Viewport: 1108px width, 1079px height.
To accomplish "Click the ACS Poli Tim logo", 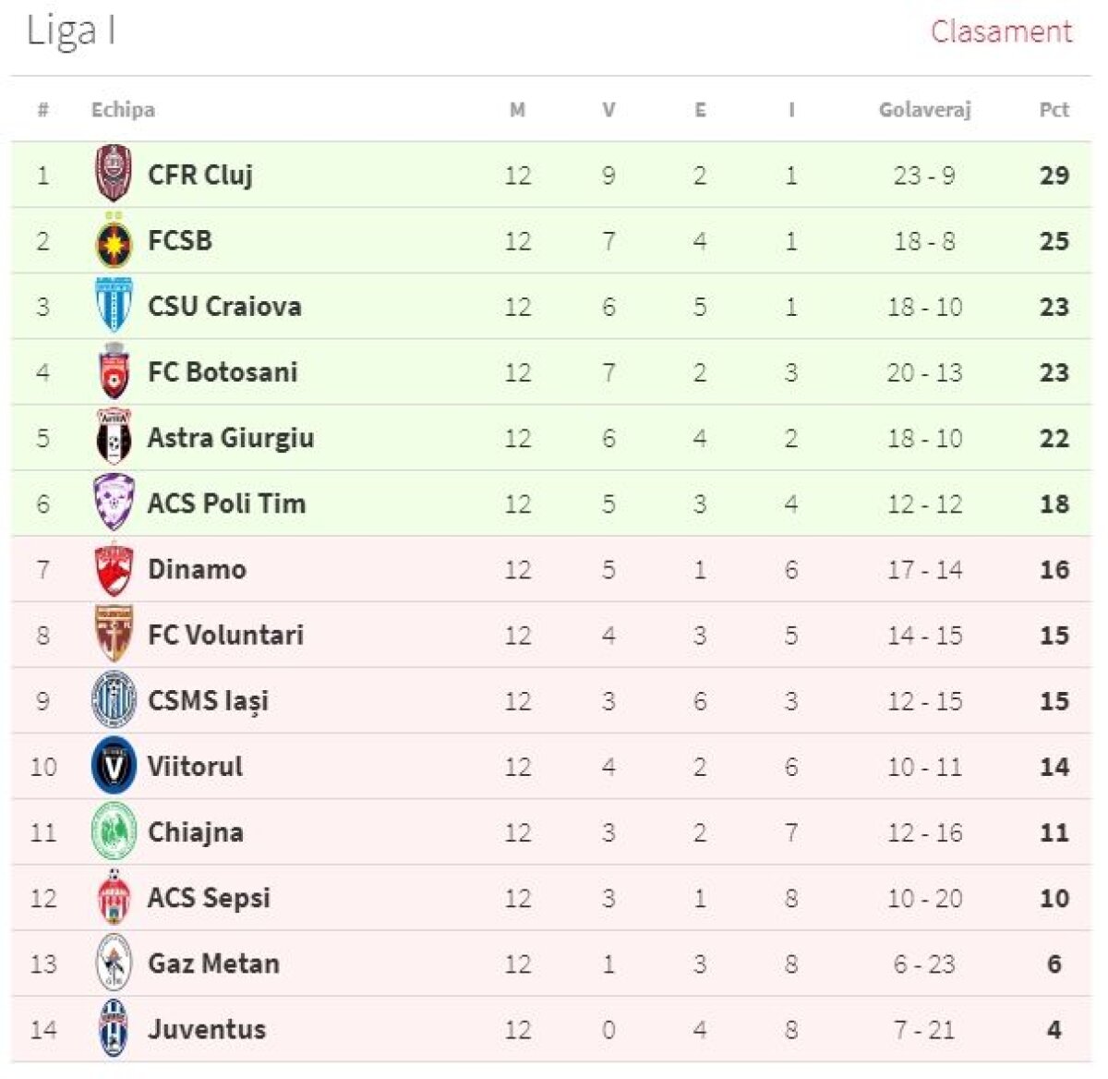I will click(x=114, y=503).
